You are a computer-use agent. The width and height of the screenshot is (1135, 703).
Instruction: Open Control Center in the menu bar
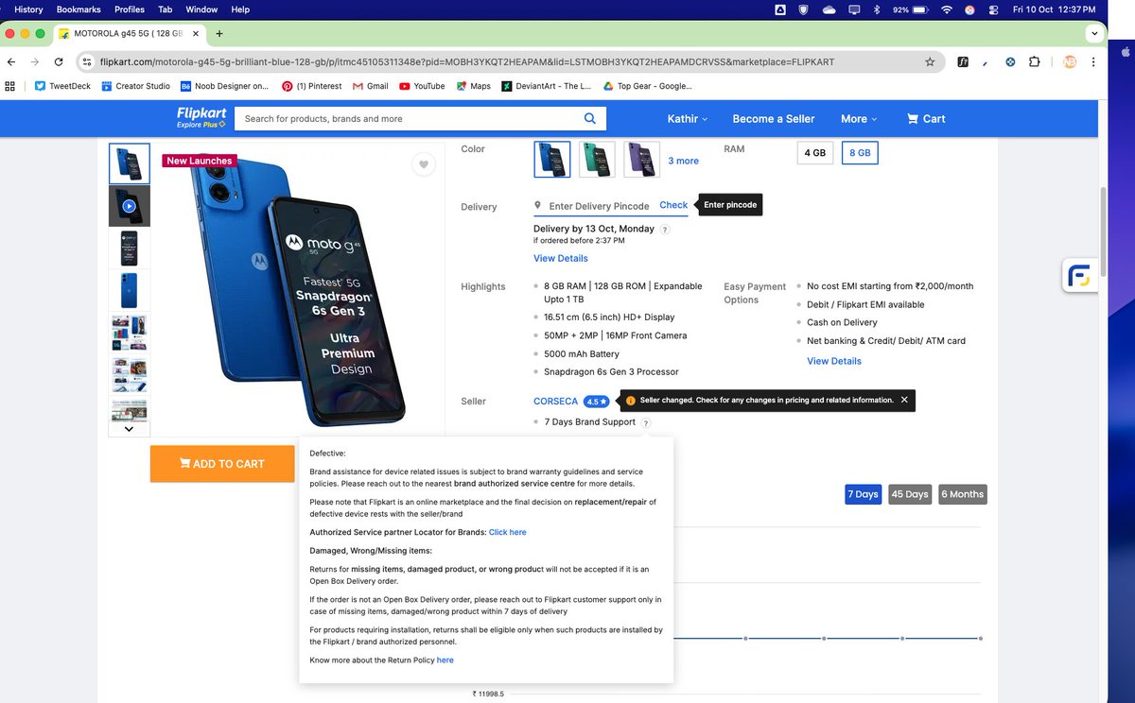pos(993,9)
